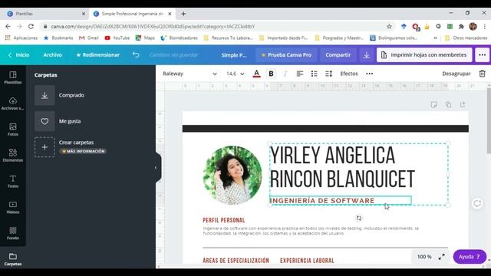Open the Carpetas sidebar panel

[x=13, y=259]
